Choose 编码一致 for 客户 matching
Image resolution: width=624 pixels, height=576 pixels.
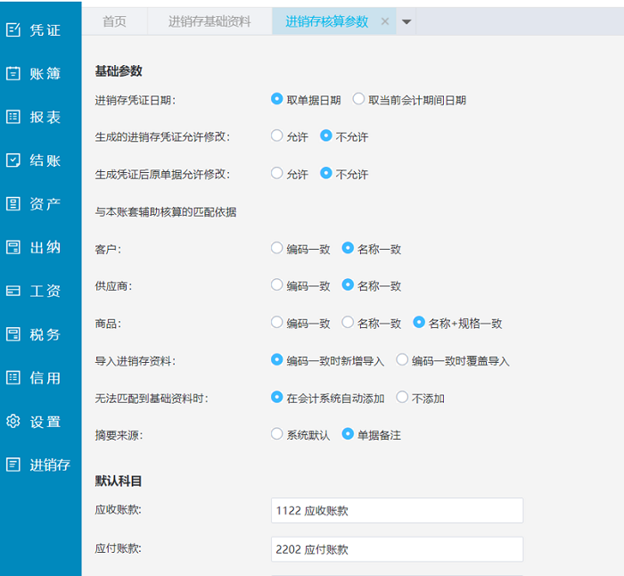[277, 249]
